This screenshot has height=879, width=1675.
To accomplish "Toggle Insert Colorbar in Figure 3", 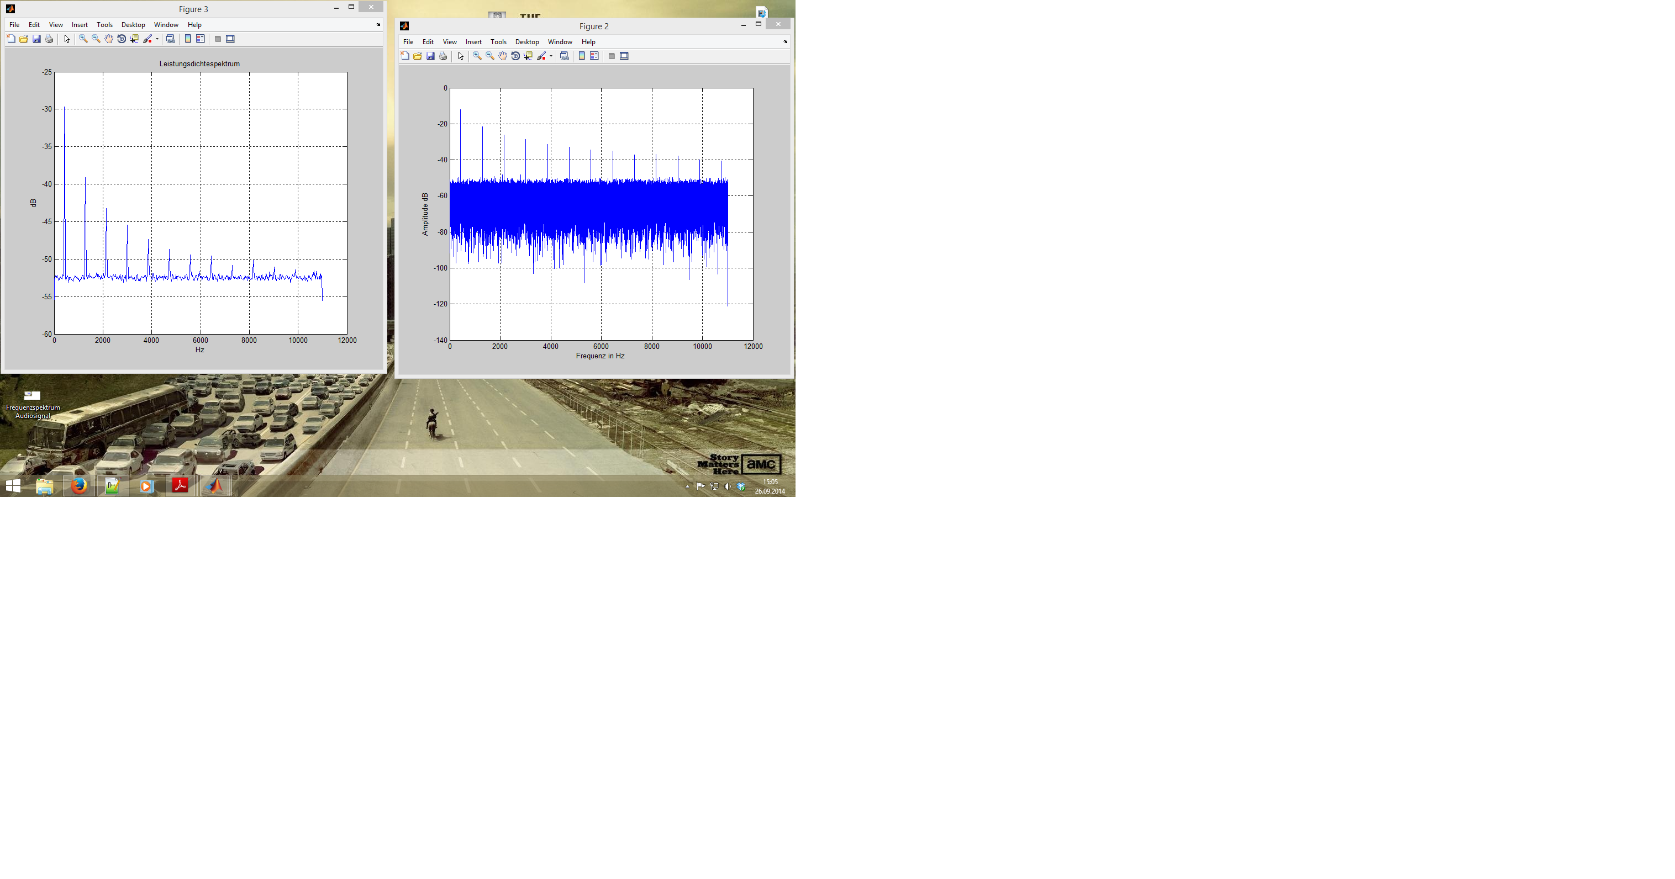I will [188, 39].
